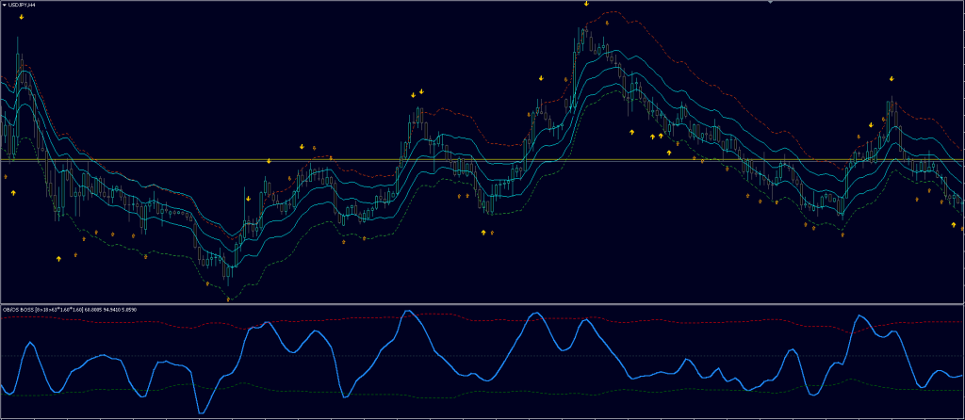965x420 pixels.
Task: Click the OB/OS BOSS indicator label
Action: coord(69,309)
